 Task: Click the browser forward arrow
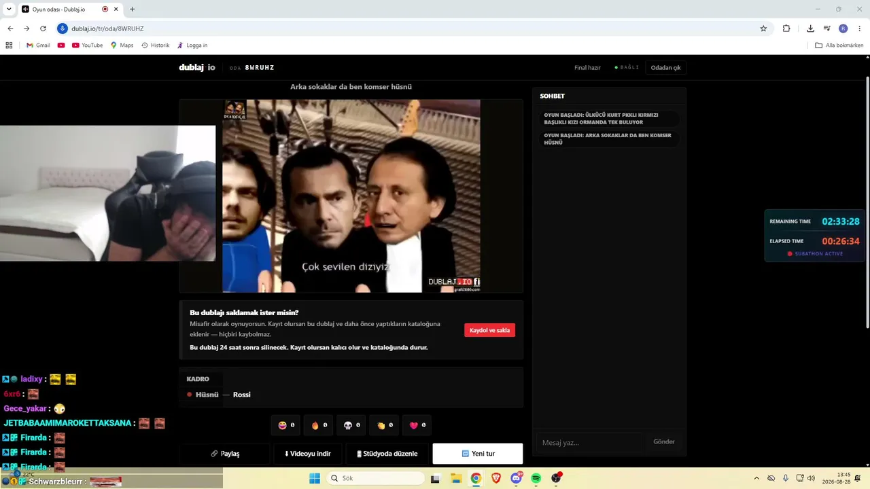point(27,29)
